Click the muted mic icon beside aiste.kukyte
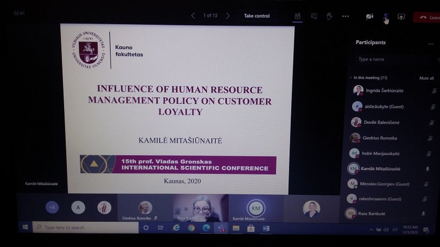This screenshot has width=440, height=247. [x=433, y=106]
